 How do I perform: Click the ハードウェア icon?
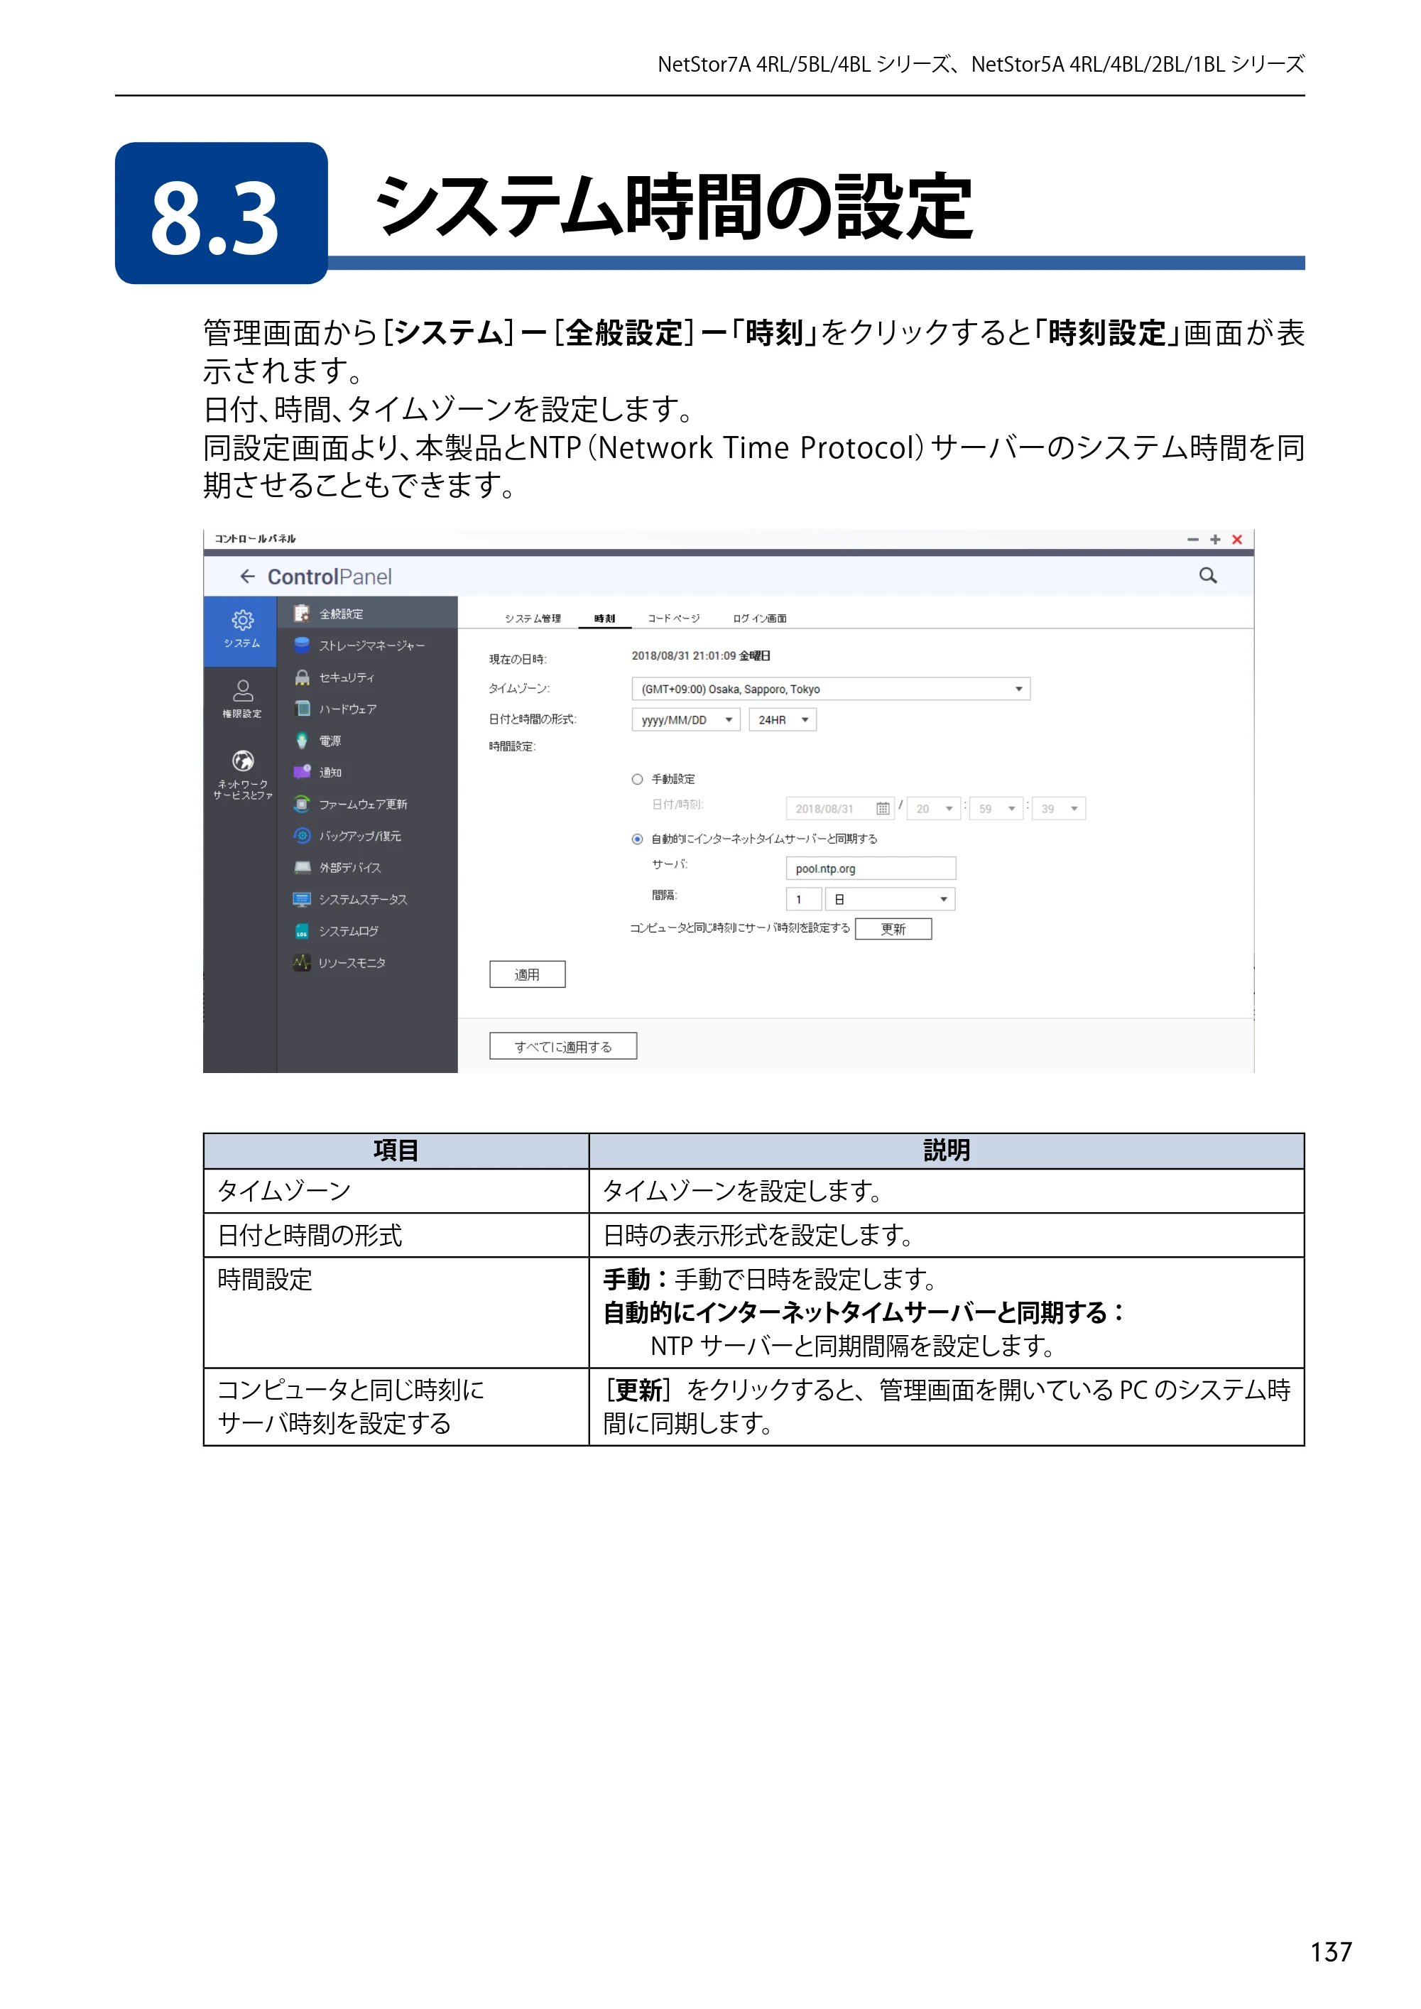click(x=302, y=709)
